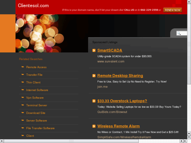Select the Internet Software related search
The height and width of the screenshot is (143, 191).
point(37,90)
